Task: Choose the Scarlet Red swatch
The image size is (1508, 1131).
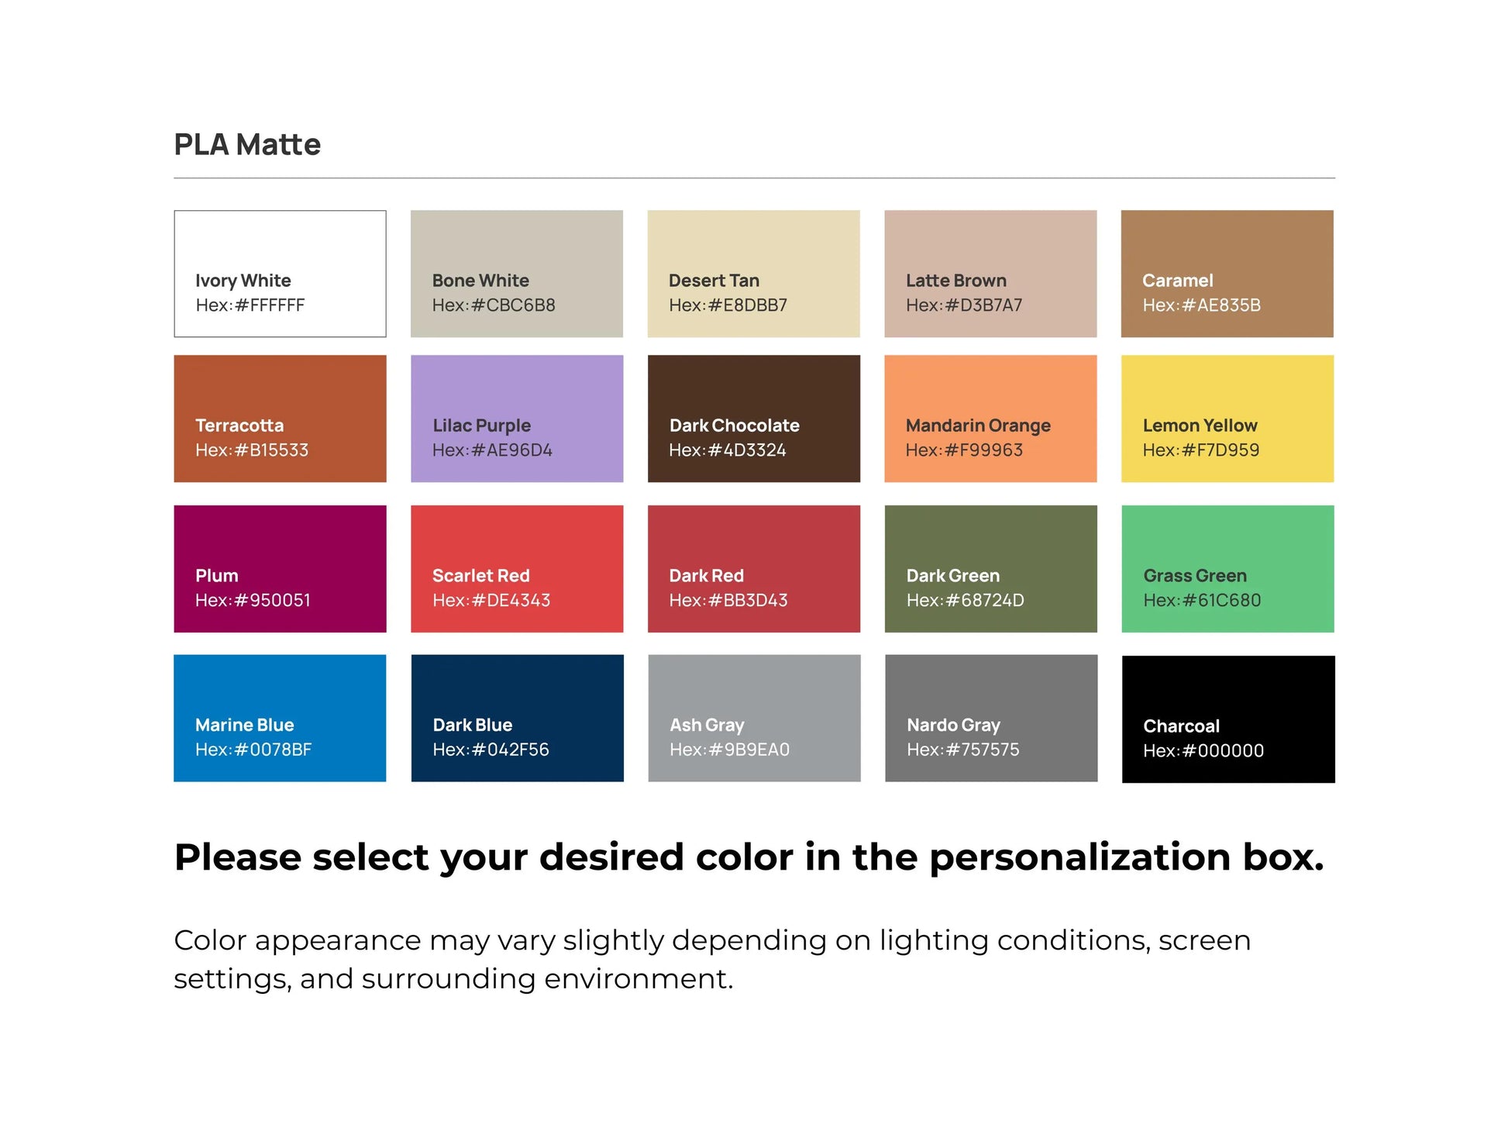Action: coord(517,569)
